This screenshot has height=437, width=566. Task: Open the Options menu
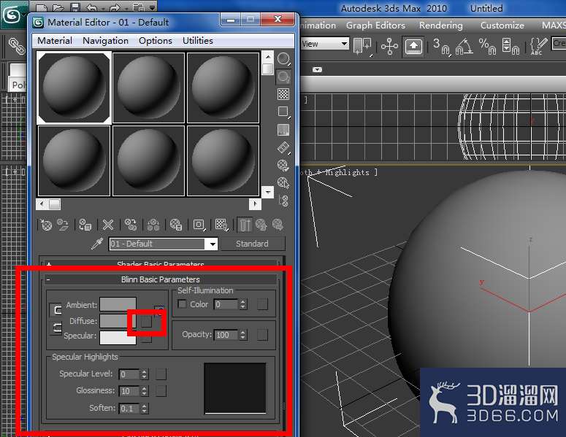click(156, 40)
